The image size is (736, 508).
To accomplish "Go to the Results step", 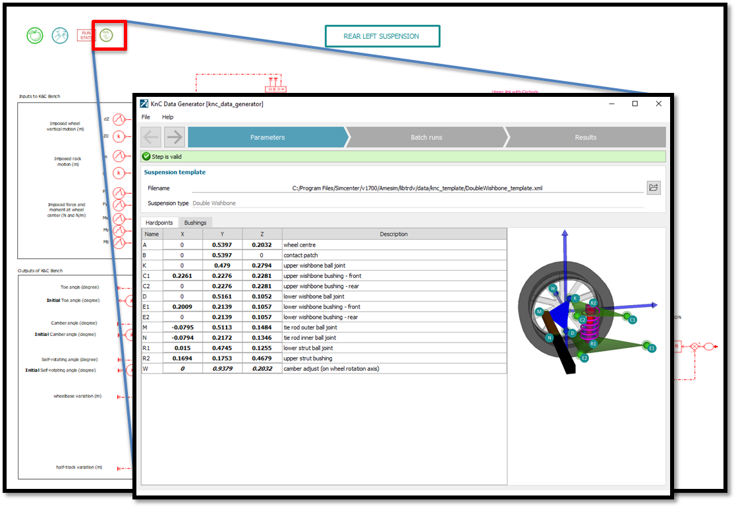I will [585, 137].
